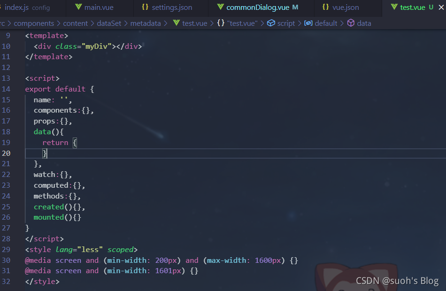The image size is (446, 291).
Task: Click the Vue icon on main.vue tab
Action: coord(78,7)
